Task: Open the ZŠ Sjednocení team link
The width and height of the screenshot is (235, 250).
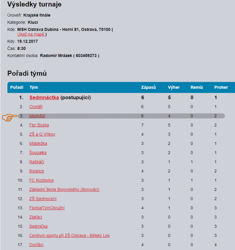Action: pyautogui.click(x=43, y=199)
